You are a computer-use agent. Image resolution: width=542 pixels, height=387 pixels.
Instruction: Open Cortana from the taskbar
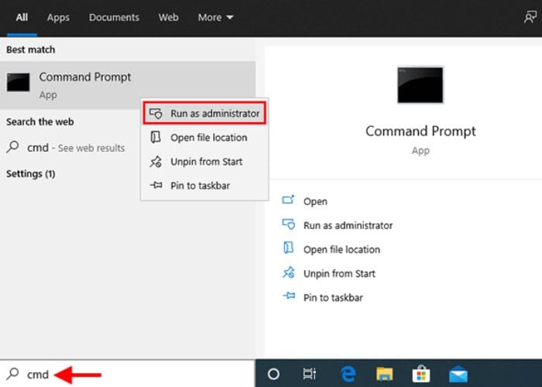273,374
